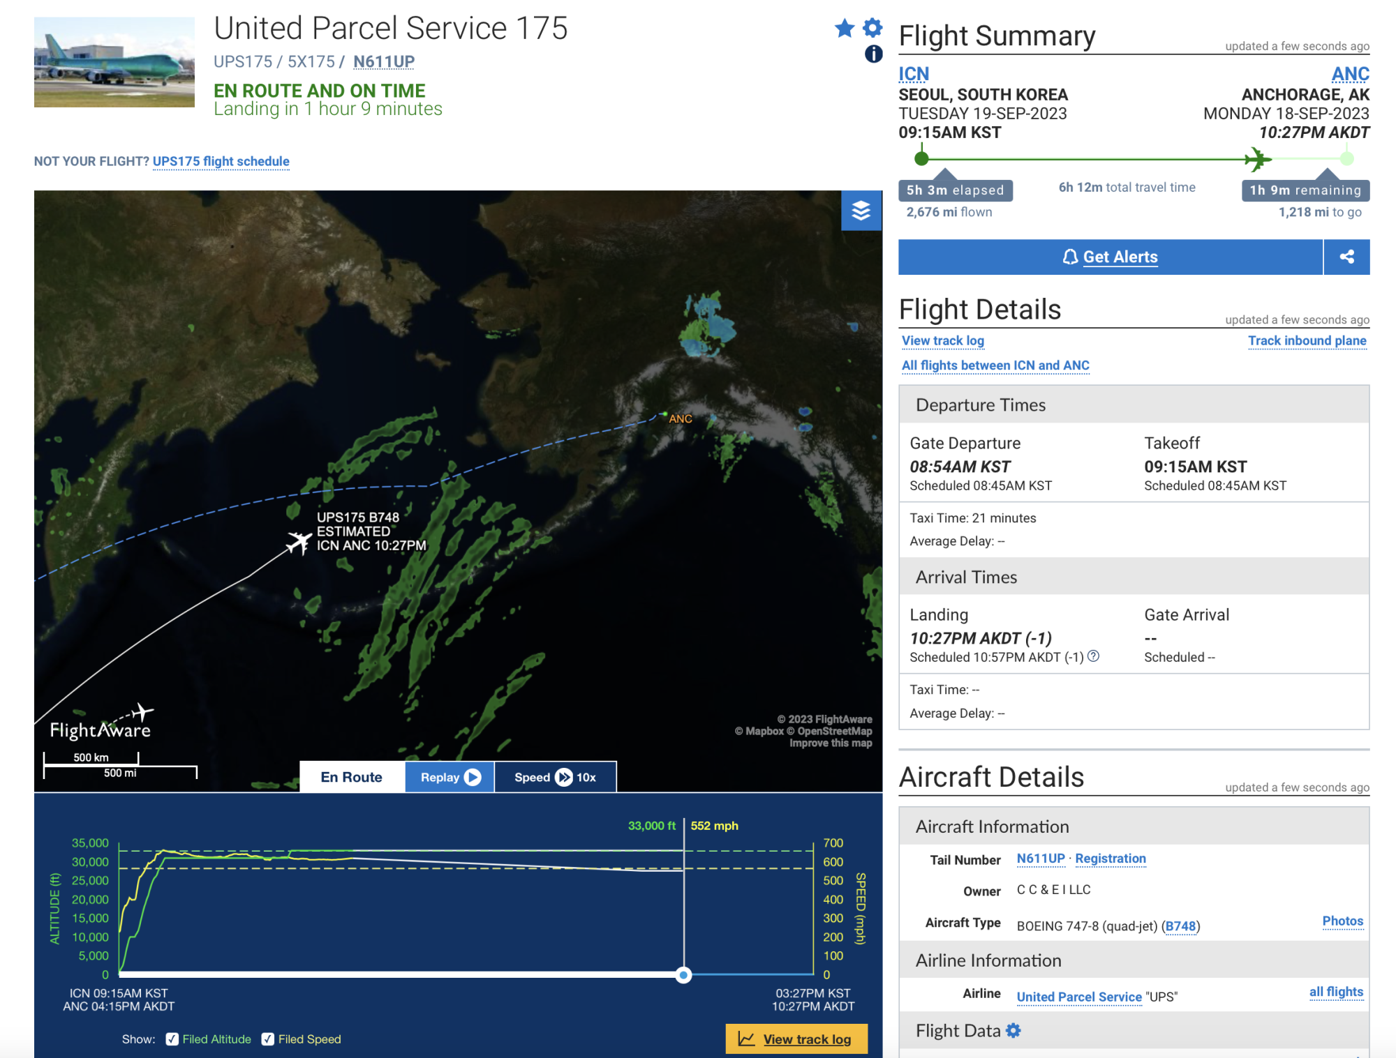
Task: Click the Departure Times section header
Action: tap(1134, 405)
